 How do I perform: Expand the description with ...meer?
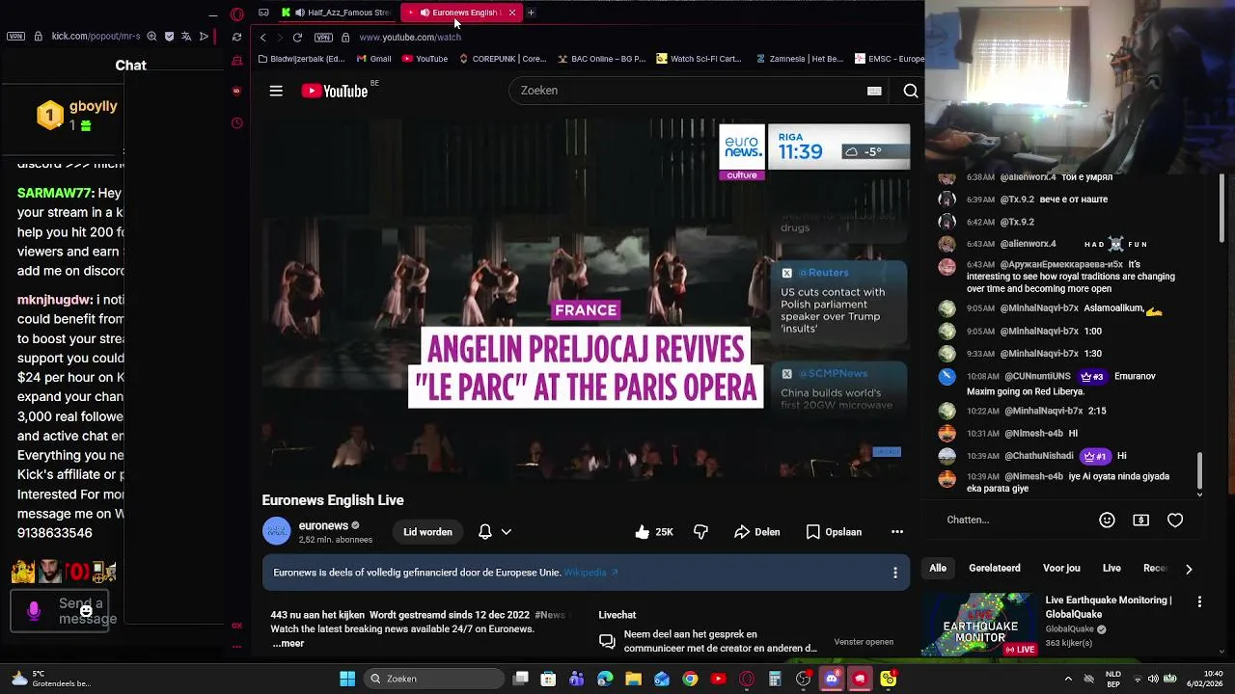click(x=288, y=643)
